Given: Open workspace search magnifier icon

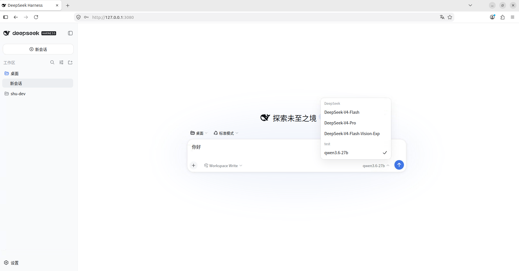Looking at the screenshot, I should pos(52,62).
